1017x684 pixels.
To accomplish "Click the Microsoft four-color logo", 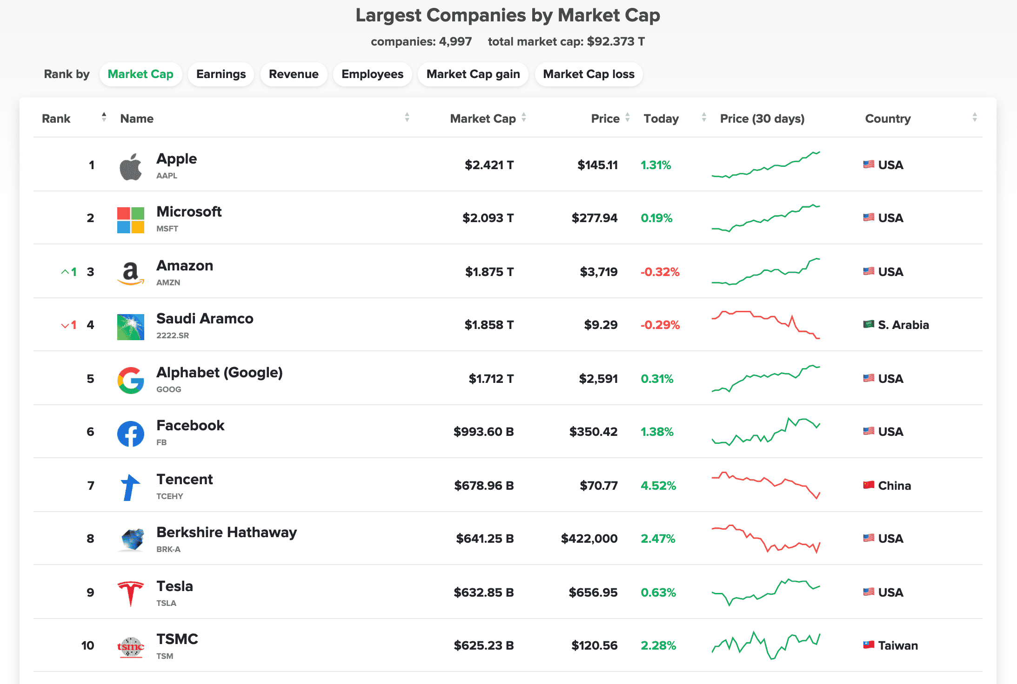I will click(130, 220).
